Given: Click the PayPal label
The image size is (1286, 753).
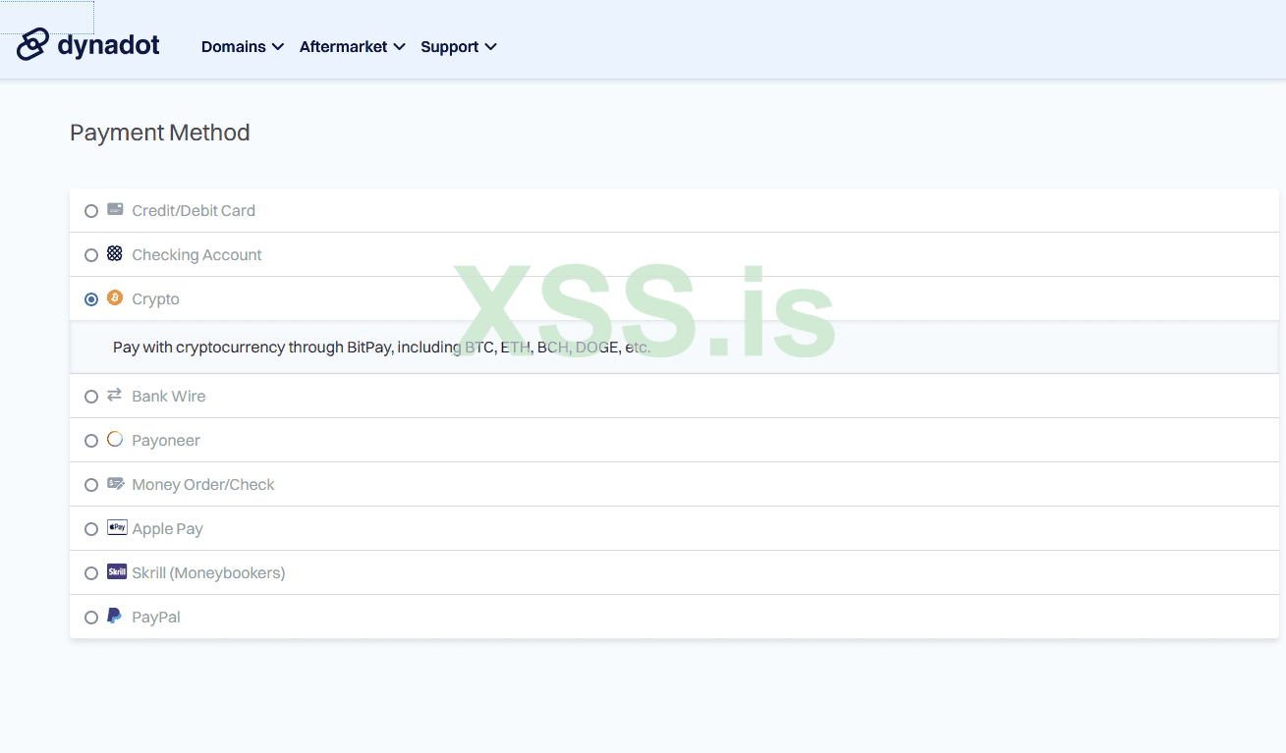Looking at the screenshot, I should point(156,617).
